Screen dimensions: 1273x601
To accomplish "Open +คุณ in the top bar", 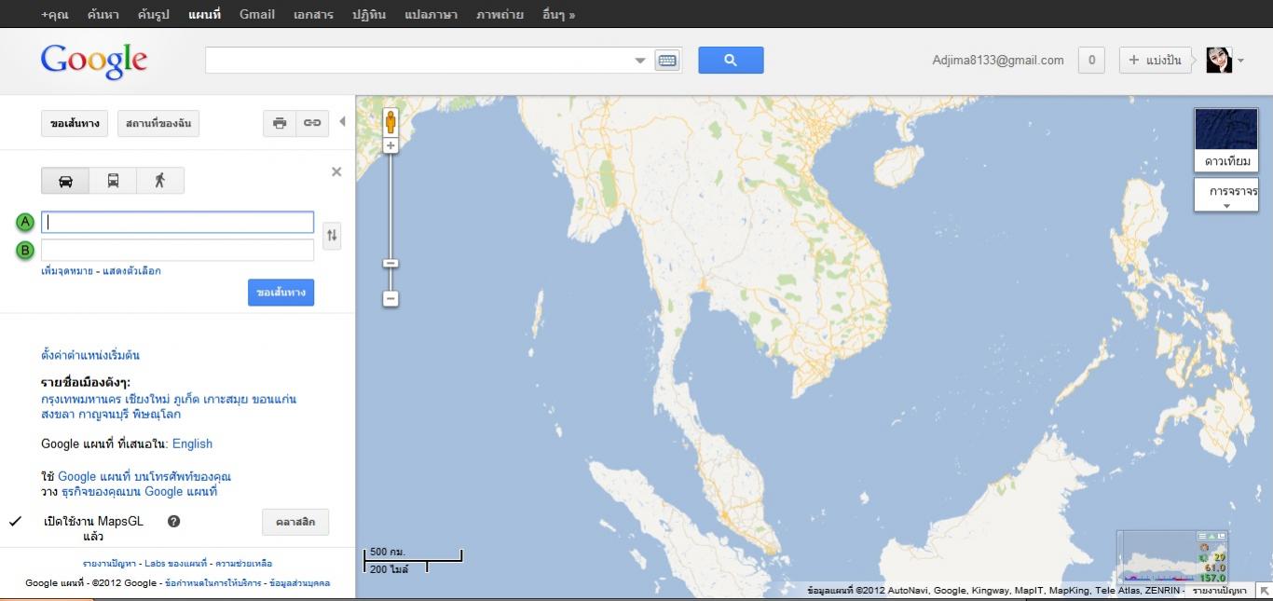I will (x=55, y=14).
